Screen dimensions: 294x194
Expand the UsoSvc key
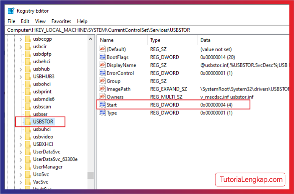(21, 175)
